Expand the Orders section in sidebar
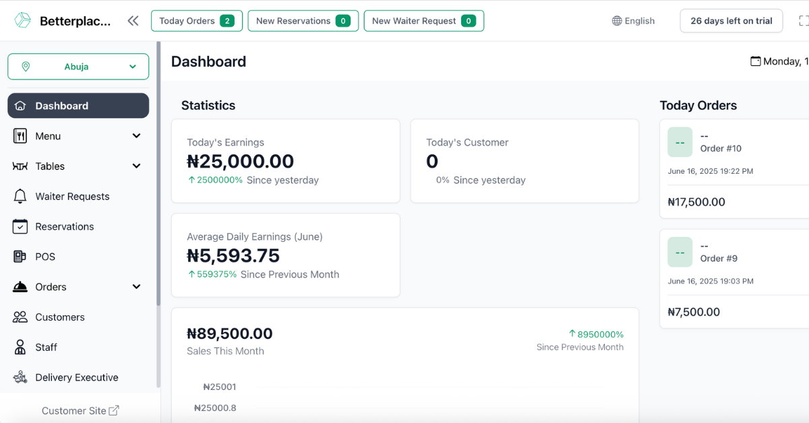This screenshot has height=423, width=809. pyautogui.click(x=136, y=286)
